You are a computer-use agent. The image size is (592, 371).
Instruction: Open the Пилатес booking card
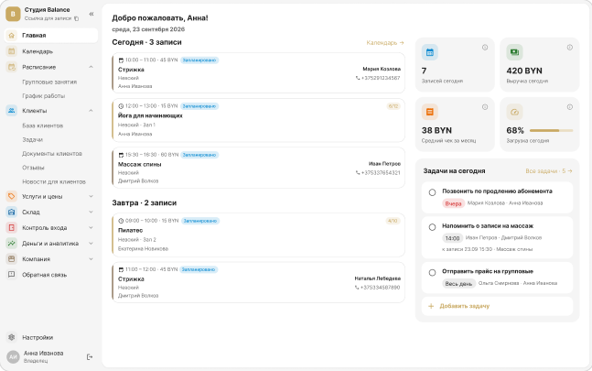pyautogui.click(x=259, y=235)
